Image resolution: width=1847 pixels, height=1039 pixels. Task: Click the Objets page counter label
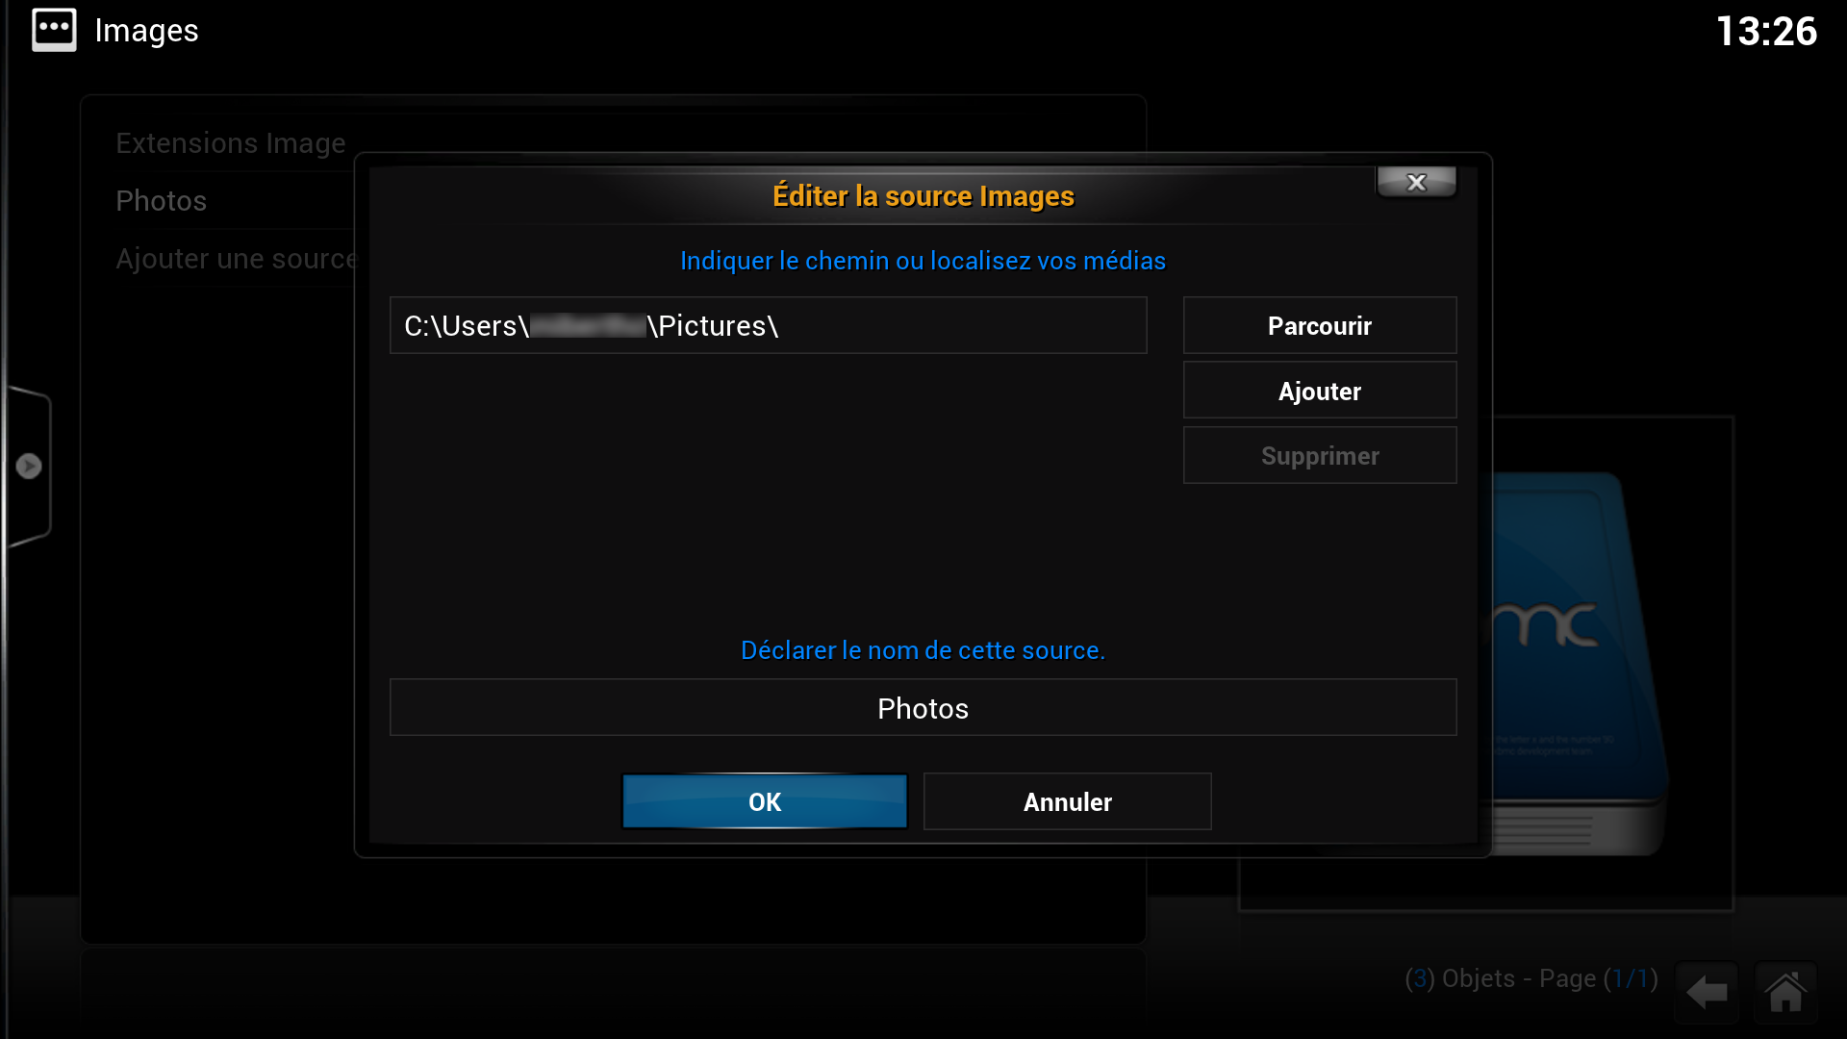pos(1531,978)
